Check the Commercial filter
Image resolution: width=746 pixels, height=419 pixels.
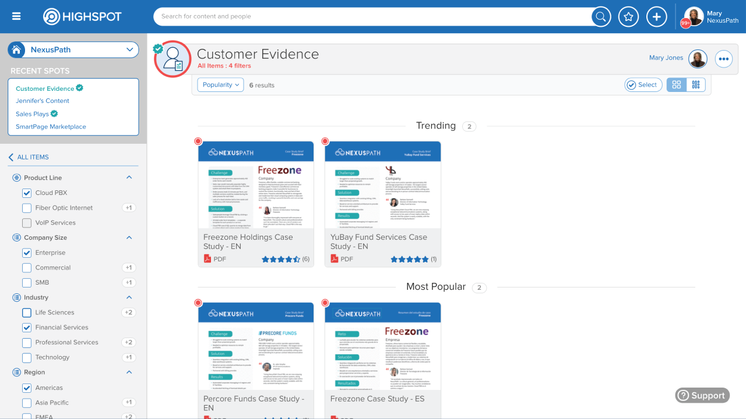[27, 268]
